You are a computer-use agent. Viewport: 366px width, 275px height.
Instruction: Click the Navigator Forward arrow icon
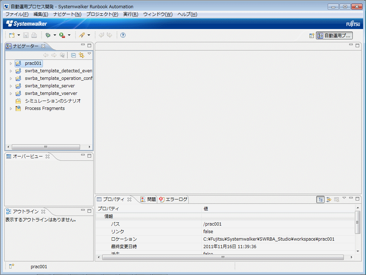[54, 55]
